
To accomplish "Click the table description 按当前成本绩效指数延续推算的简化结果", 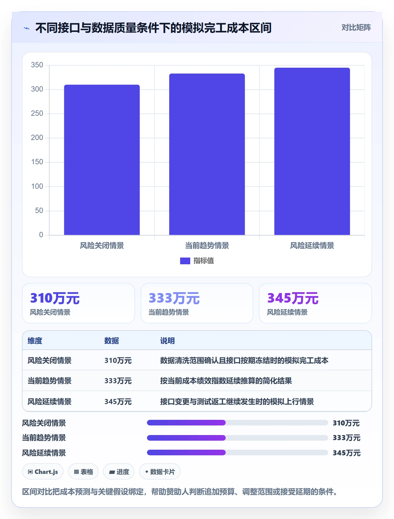I will click(226, 381).
